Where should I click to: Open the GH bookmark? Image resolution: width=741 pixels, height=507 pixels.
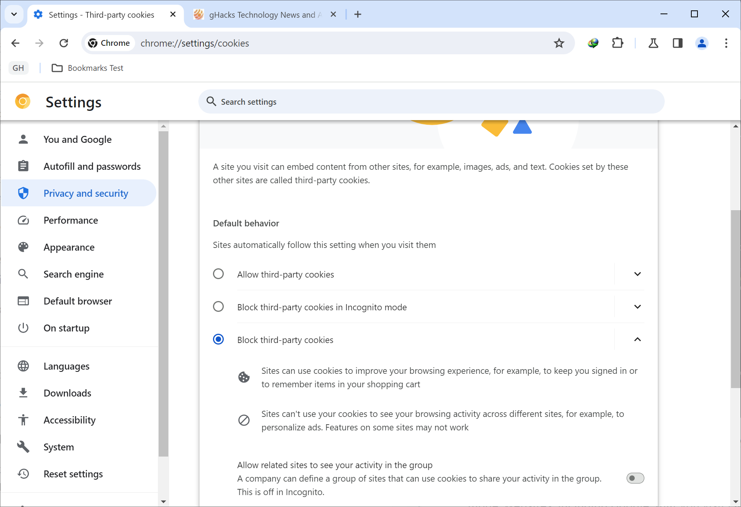18,68
